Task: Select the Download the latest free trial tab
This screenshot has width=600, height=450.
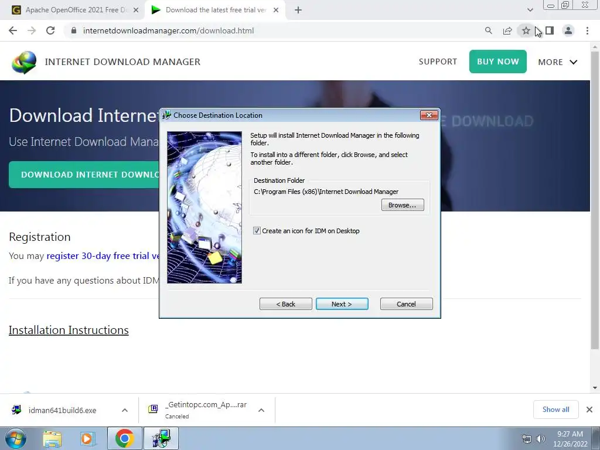Action: (215, 10)
